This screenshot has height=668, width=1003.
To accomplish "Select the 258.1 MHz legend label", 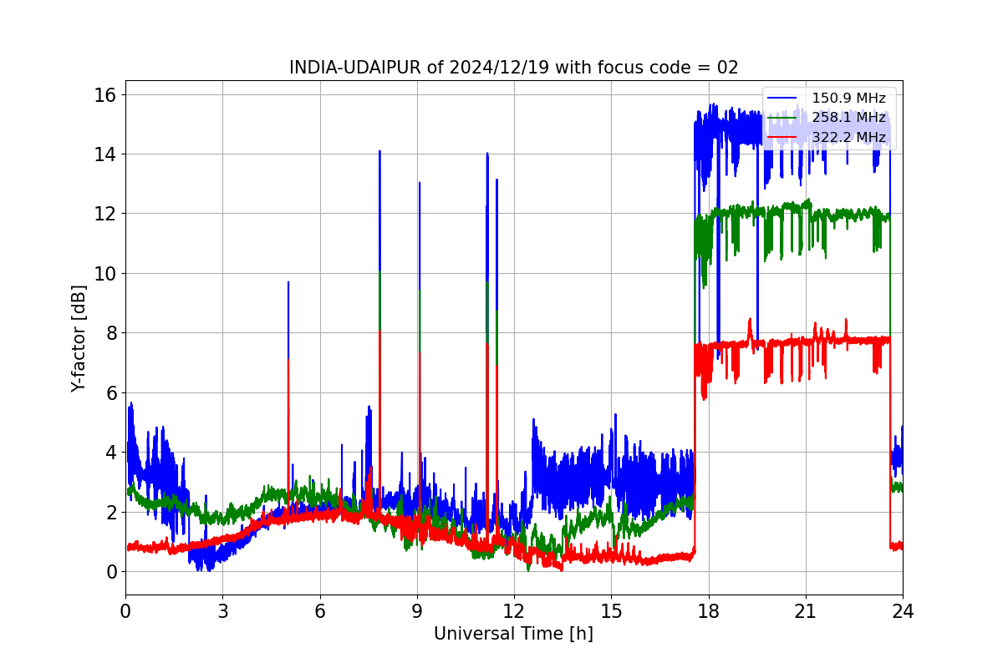I will click(x=848, y=118).
